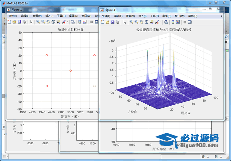Select the Edit Plot arrow in Figure 4
Screen dimensions: 231x161
click(x=125, y=22)
